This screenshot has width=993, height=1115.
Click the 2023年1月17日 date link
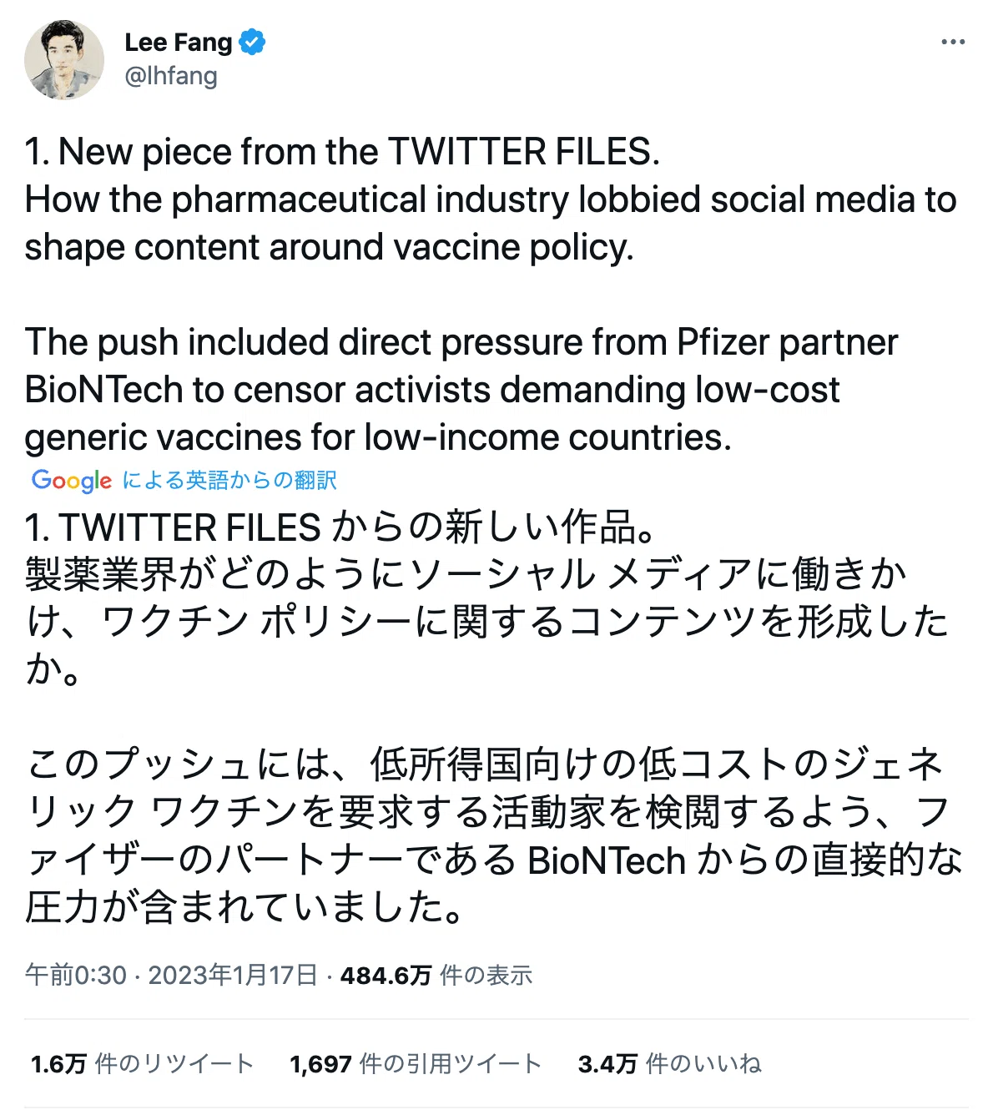[x=234, y=975]
